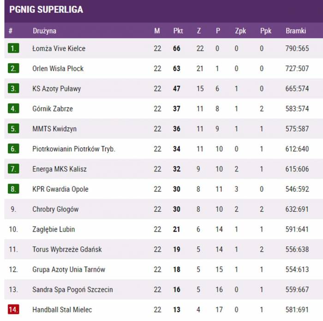Open Chrobry Głogów team entry

pyautogui.click(x=55, y=209)
